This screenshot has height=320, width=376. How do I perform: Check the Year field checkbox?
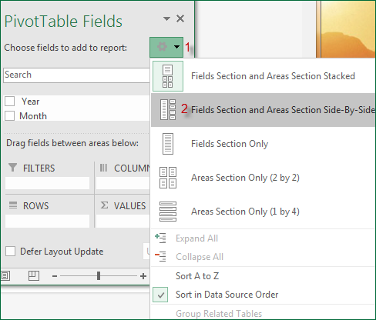9,102
